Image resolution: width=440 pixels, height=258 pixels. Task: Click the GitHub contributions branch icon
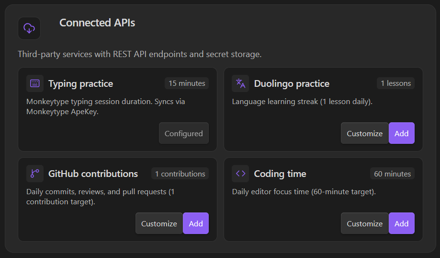(35, 174)
